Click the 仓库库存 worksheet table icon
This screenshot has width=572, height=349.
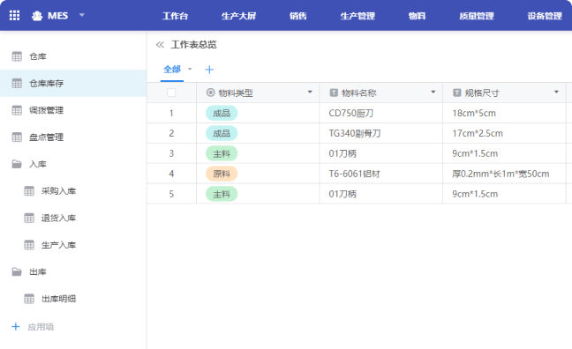[x=17, y=84]
